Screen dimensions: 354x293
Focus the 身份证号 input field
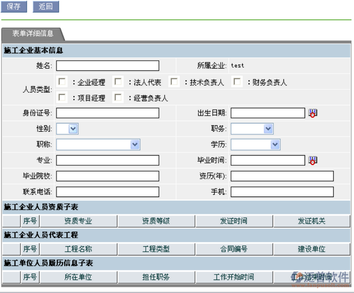click(x=107, y=113)
